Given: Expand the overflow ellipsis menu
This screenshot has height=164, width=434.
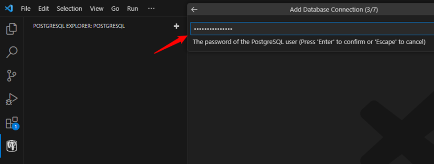Looking at the screenshot, I should (x=151, y=8).
